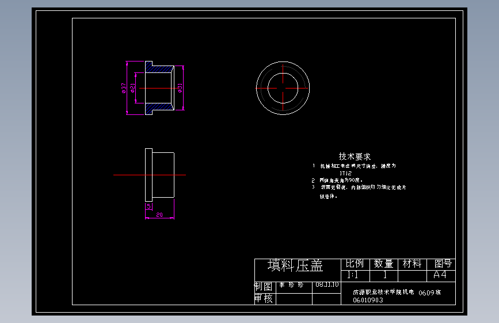The width and height of the screenshot is (499, 323).
Task: Select the date 08.11.10
Action: click(x=327, y=284)
